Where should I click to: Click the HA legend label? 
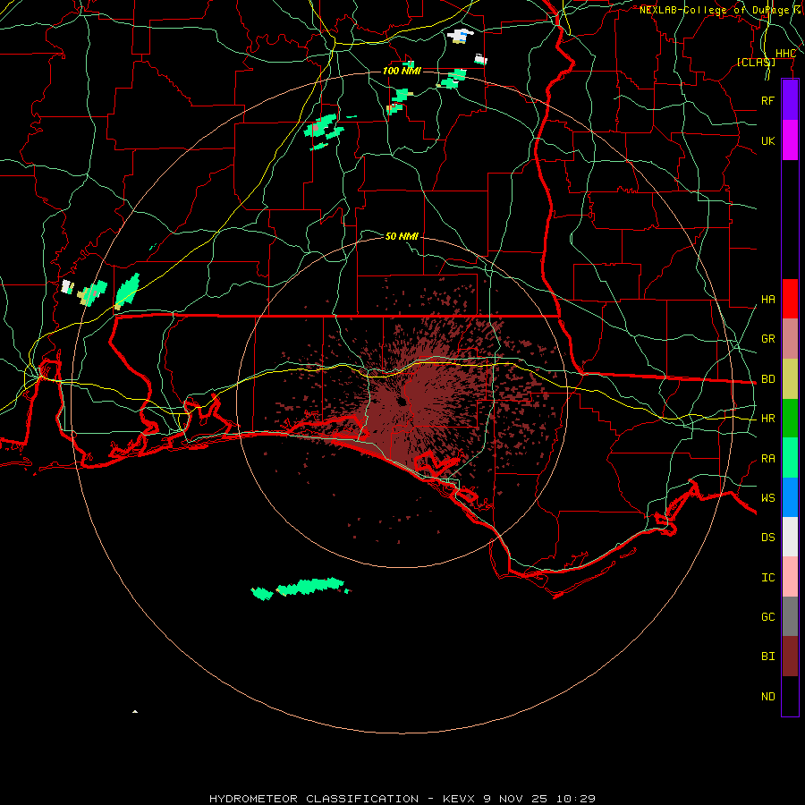coord(767,300)
